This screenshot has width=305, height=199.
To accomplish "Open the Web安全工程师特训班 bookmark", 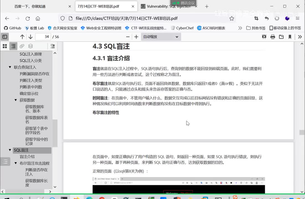I will coord(101,28).
